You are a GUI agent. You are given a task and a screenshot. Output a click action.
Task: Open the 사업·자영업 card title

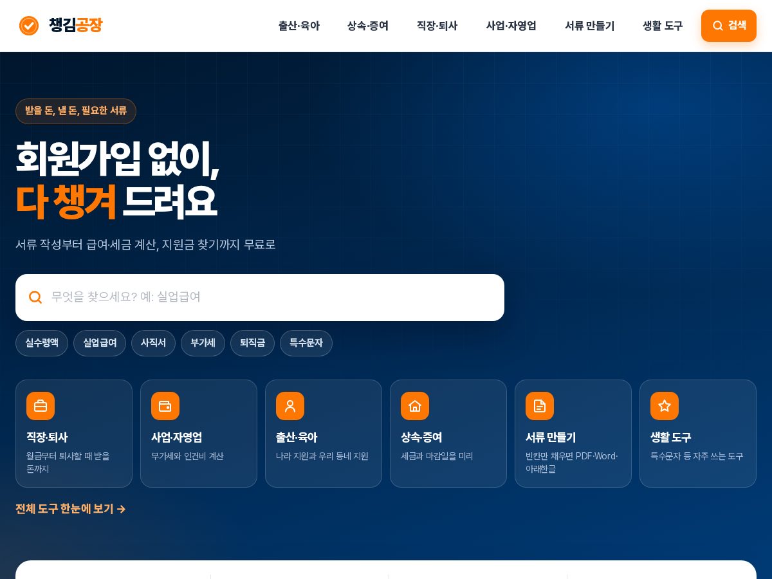pos(177,437)
